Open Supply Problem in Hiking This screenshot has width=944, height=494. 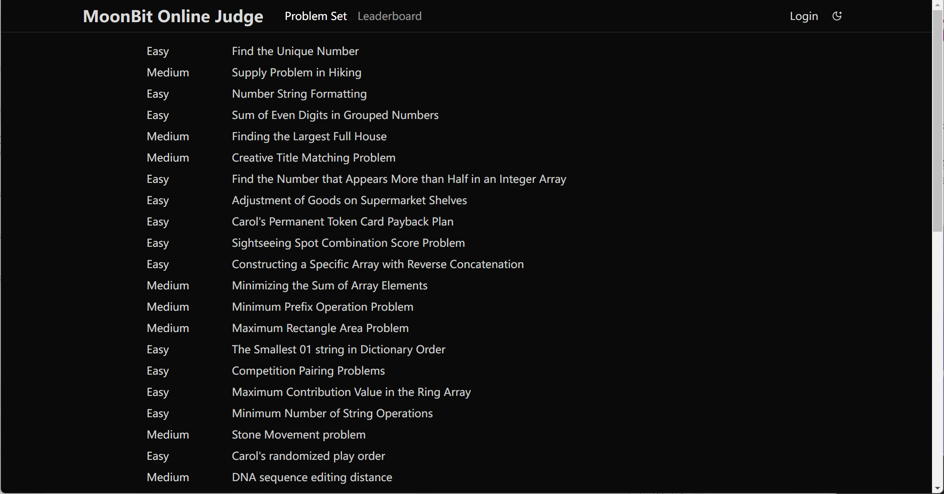coord(296,72)
